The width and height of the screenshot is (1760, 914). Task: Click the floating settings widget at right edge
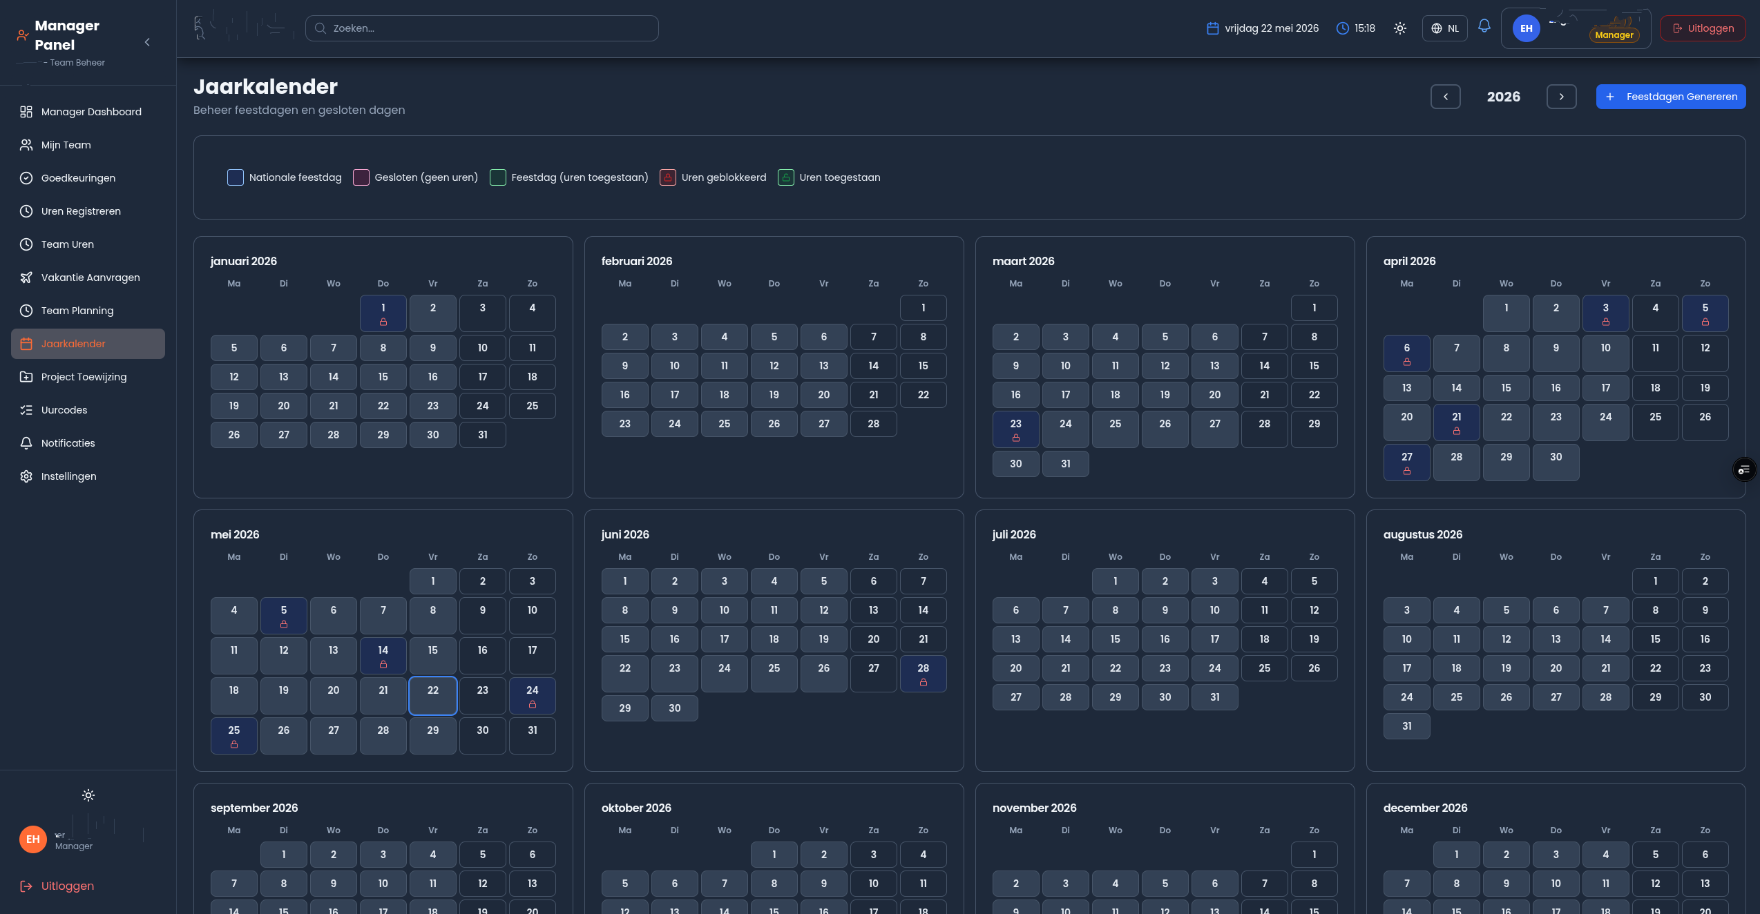pos(1744,470)
